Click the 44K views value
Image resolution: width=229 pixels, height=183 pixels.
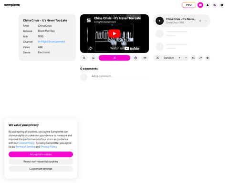tap(41, 47)
